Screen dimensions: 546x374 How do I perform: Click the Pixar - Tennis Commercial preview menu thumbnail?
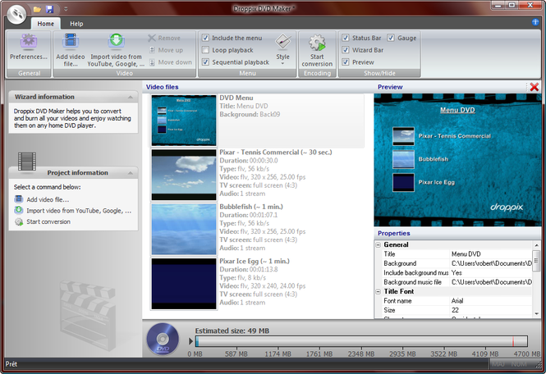point(403,136)
